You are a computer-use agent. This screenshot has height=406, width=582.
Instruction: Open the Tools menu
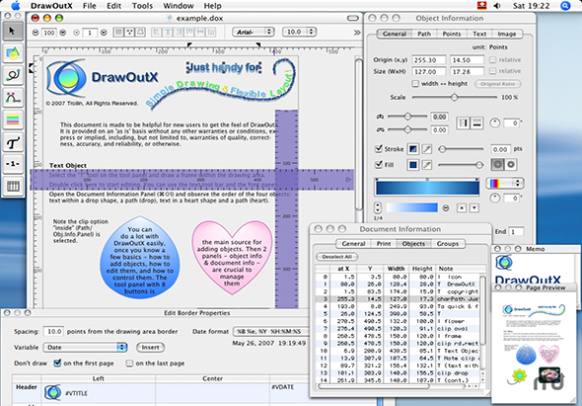point(142,6)
